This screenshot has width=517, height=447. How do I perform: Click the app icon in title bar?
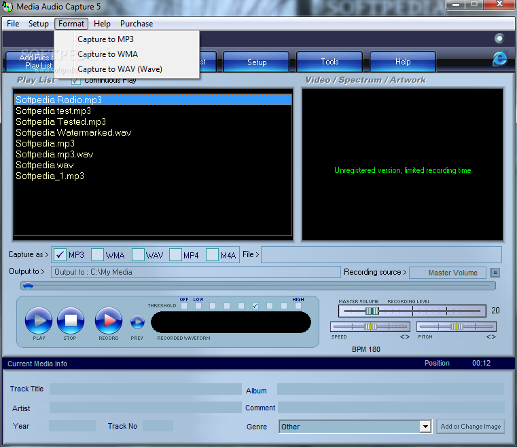[x=7, y=7]
